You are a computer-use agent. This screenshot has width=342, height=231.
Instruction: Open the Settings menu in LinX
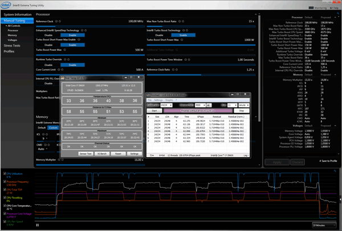(x=158, y=100)
